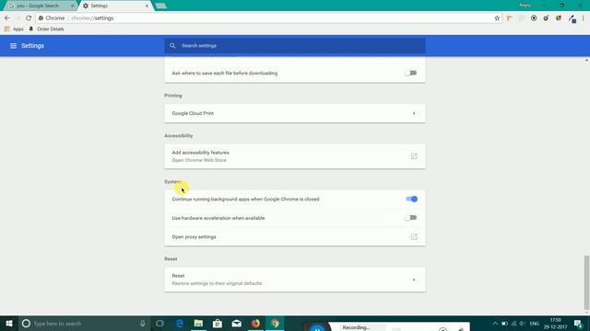This screenshot has width=590, height=331.
Task: Click the volume icon in system tray
Action: click(523, 324)
